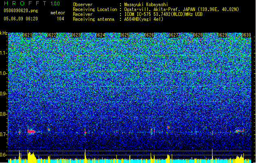Click the tallest yellow power peak after 0621
The height and width of the screenshot is (163, 256).
coord(31,156)
